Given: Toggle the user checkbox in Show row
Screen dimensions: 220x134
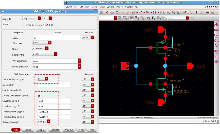Looking at the screenshot, I should coord(36,25).
